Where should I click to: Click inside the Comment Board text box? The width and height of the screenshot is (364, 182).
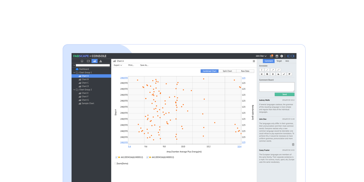[x=277, y=87]
